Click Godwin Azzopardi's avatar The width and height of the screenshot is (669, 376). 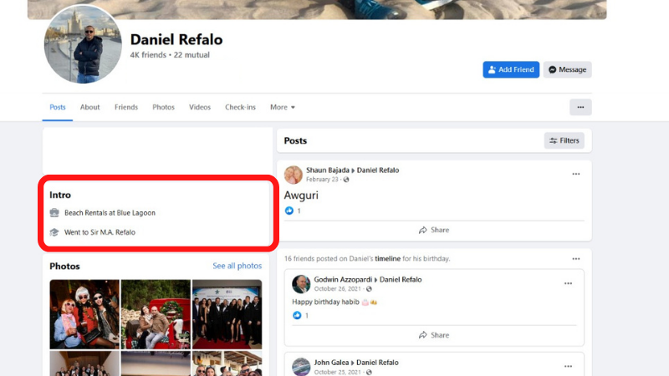click(x=301, y=283)
